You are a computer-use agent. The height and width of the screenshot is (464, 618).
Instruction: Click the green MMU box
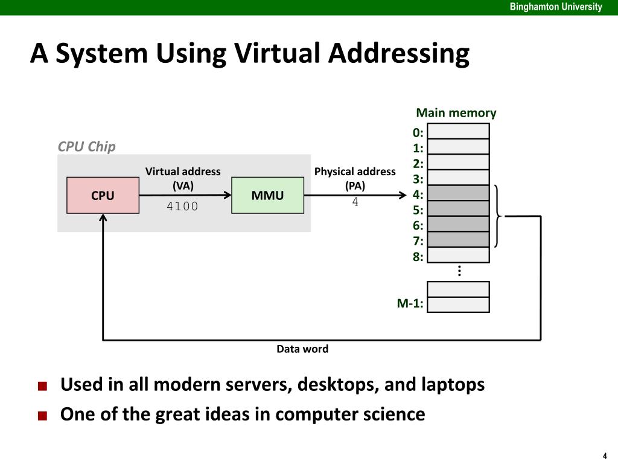(267, 195)
